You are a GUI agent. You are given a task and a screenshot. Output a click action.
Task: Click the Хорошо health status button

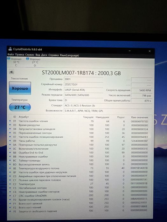pyautogui.click(x=20, y=88)
